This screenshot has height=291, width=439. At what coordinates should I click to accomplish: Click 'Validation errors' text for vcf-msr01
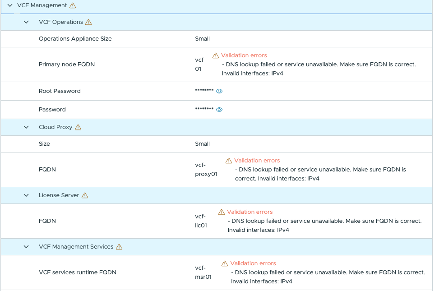253,263
